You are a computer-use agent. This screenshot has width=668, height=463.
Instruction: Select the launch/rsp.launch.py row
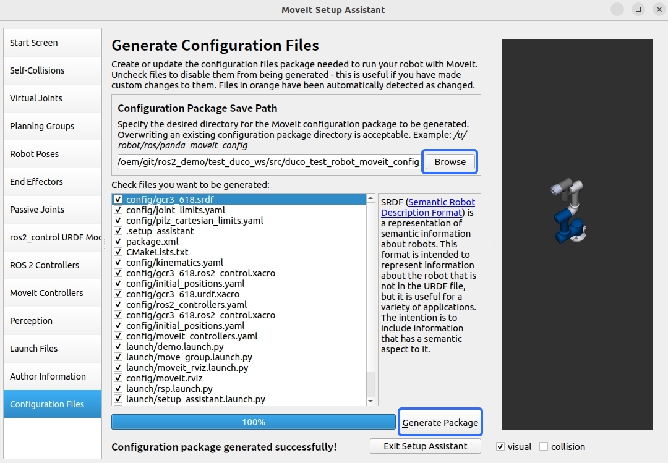[x=239, y=388]
